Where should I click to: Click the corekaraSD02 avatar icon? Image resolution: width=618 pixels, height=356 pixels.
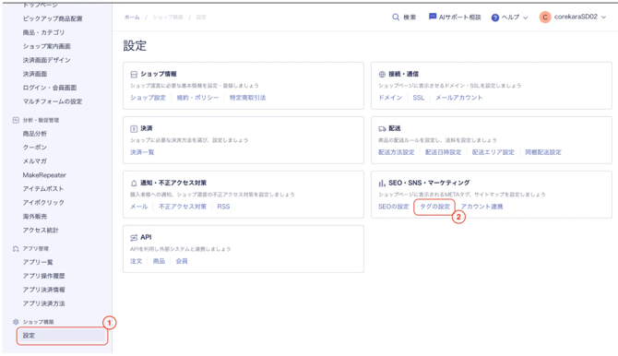545,17
